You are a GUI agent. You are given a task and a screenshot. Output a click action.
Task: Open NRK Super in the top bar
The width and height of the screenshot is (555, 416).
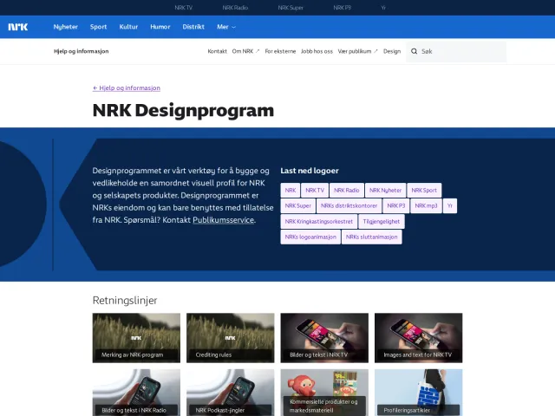(x=291, y=8)
